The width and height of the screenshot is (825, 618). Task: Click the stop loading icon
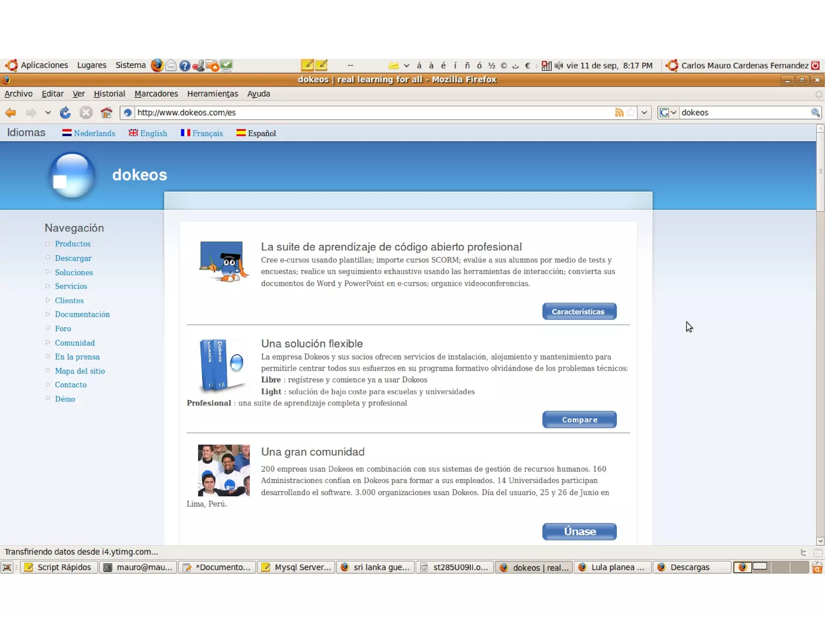coord(85,113)
